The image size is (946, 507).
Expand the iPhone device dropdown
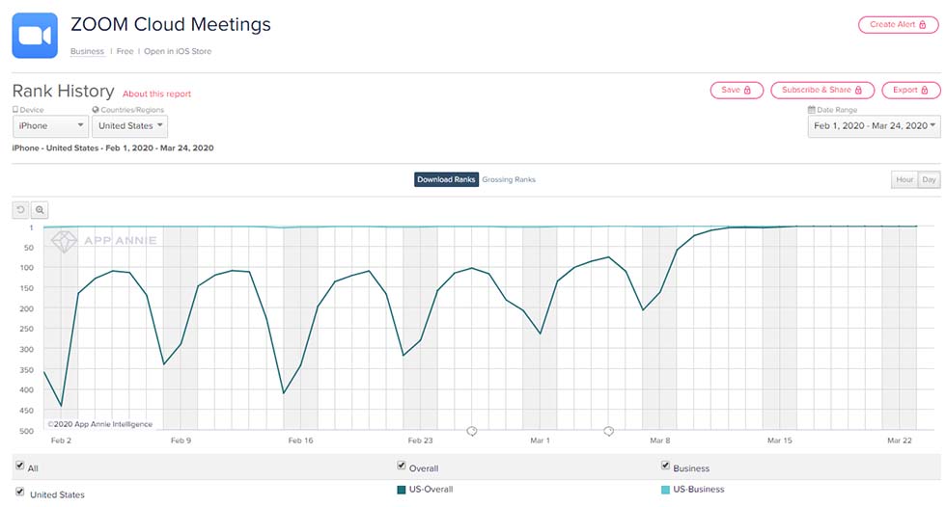[50, 126]
